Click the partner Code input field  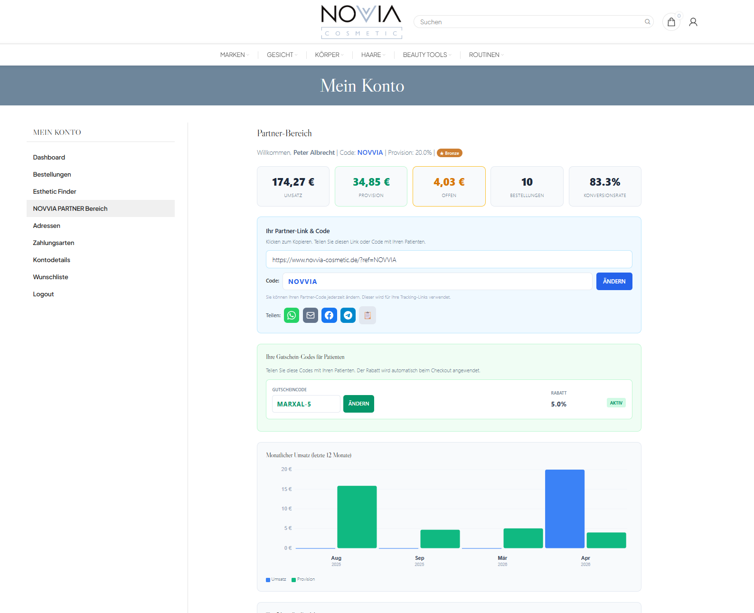437,282
